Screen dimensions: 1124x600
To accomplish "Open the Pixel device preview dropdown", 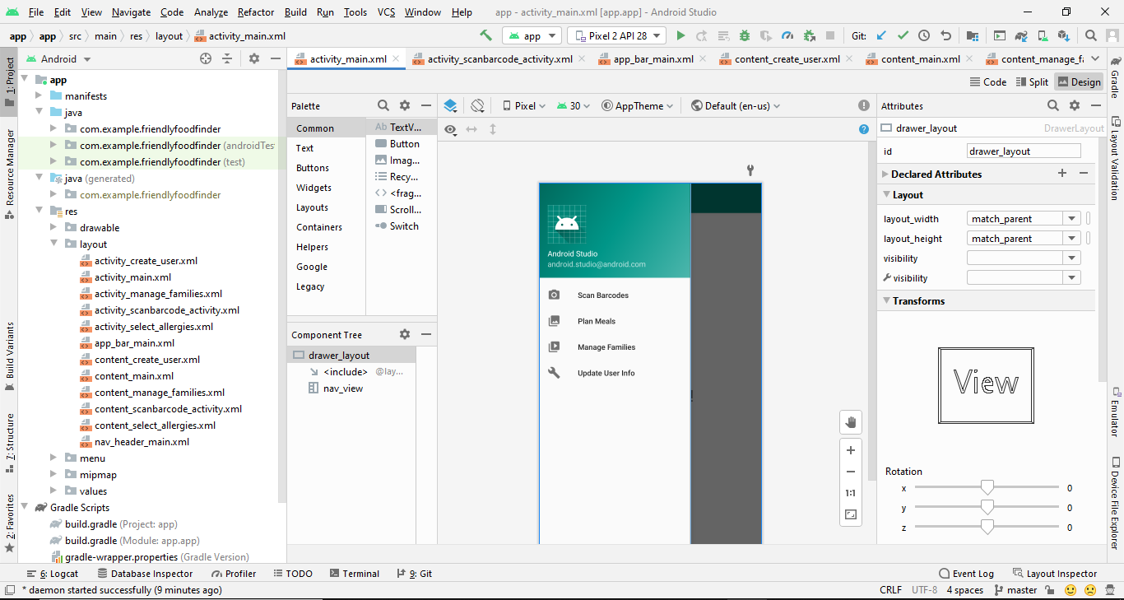I will pos(523,105).
